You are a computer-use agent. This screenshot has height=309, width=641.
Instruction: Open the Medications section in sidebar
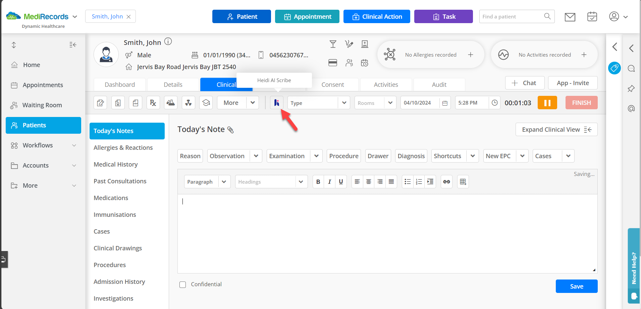[111, 198]
